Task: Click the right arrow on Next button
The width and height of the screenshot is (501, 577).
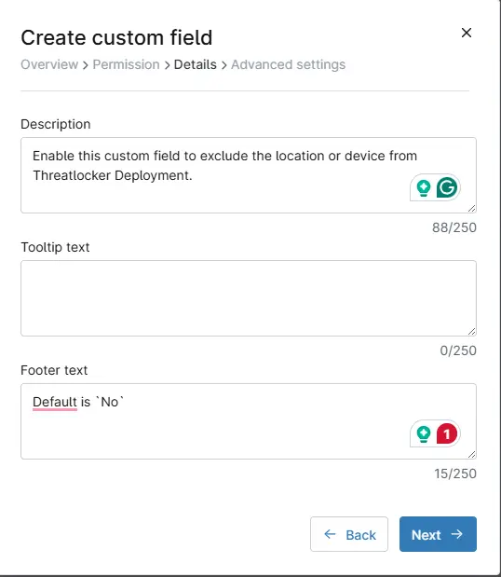Action: 456,534
